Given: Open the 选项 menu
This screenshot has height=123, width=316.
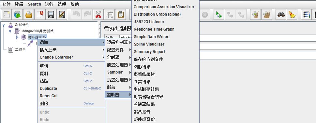Looking at the screenshot, I should [62, 4].
